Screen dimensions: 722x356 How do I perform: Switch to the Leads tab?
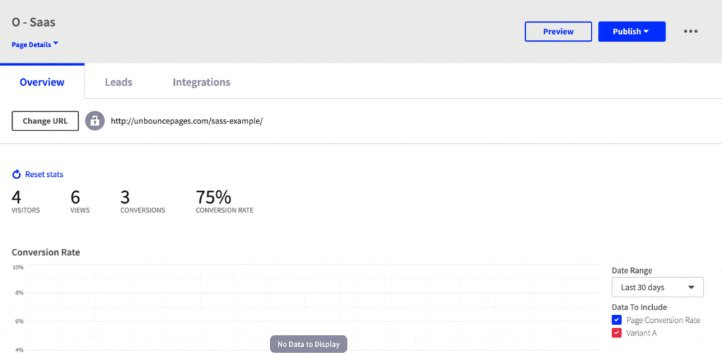pyautogui.click(x=118, y=82)
